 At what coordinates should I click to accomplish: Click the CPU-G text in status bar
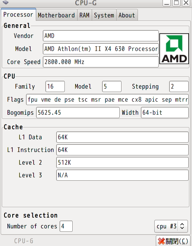pyautogui.click(x=24, y=241)
